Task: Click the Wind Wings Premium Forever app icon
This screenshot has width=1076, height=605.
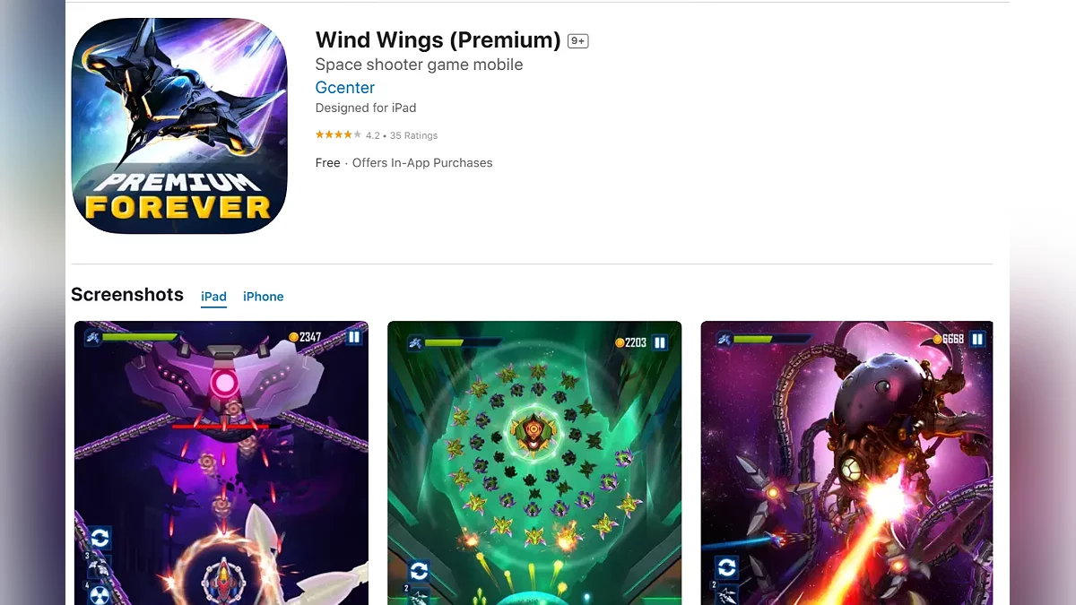Action: point(179,125)
